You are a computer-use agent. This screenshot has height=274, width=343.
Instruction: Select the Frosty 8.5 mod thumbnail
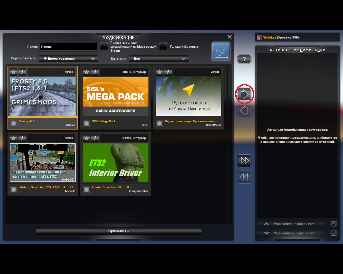43,97
